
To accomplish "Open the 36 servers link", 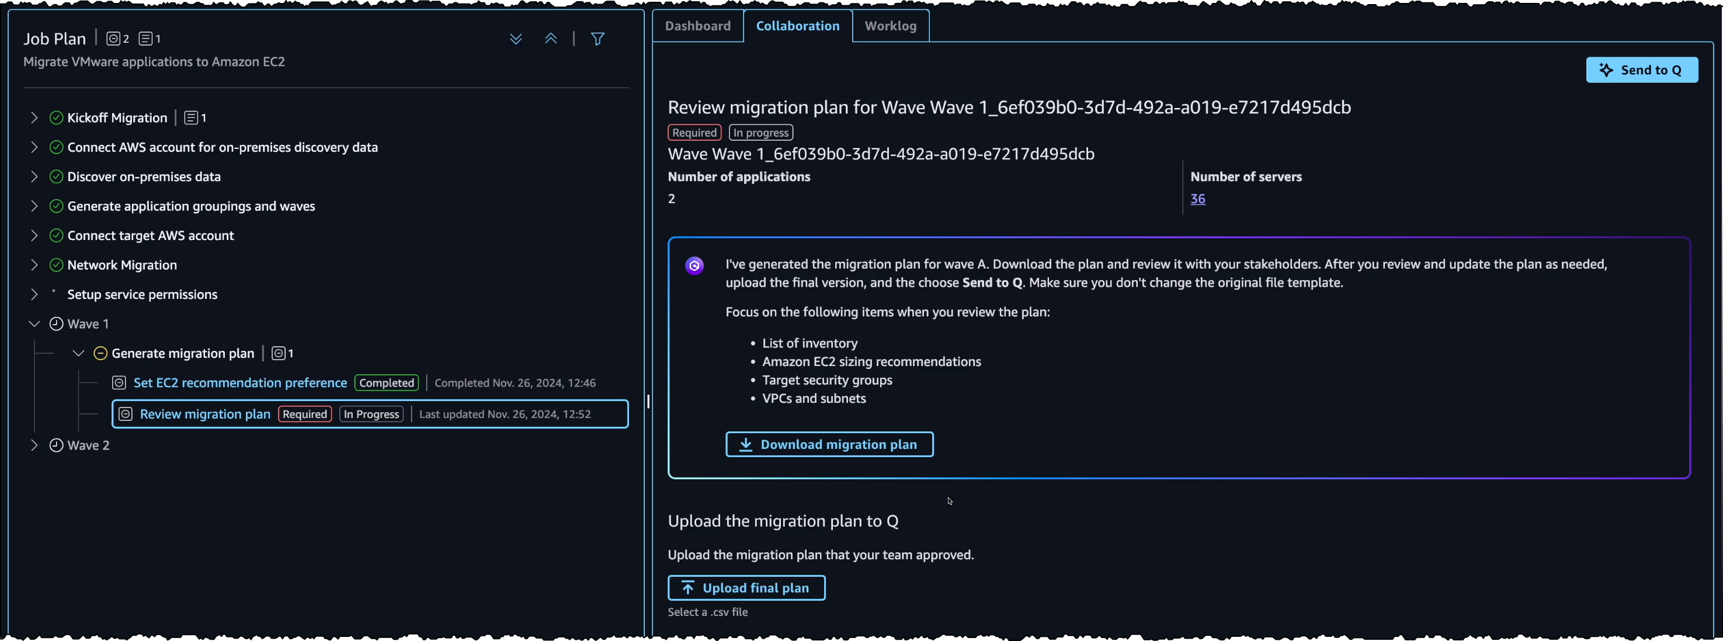I will click(1197, 199).
